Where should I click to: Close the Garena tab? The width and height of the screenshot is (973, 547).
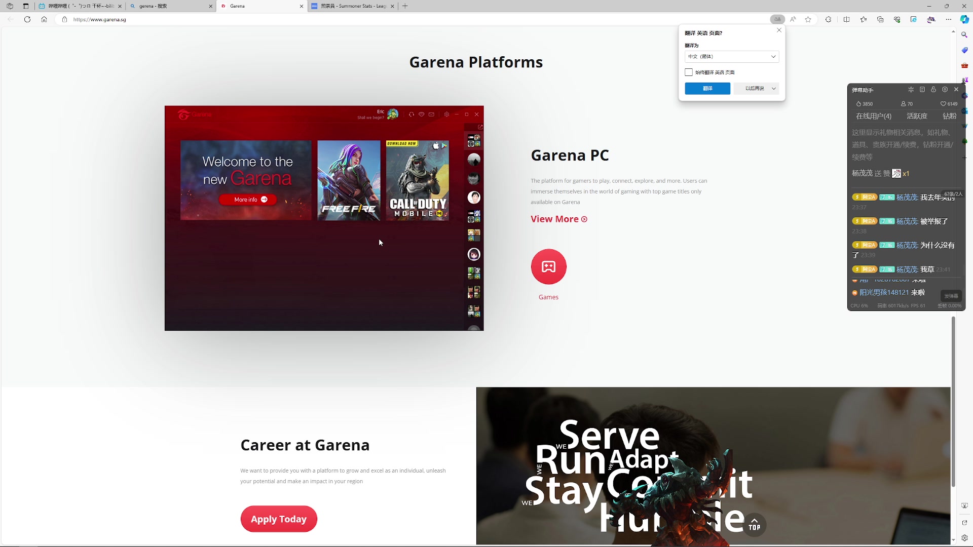(x=302, y=6)
